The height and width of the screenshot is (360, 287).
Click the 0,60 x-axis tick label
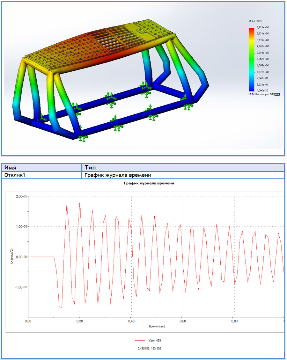183,321
